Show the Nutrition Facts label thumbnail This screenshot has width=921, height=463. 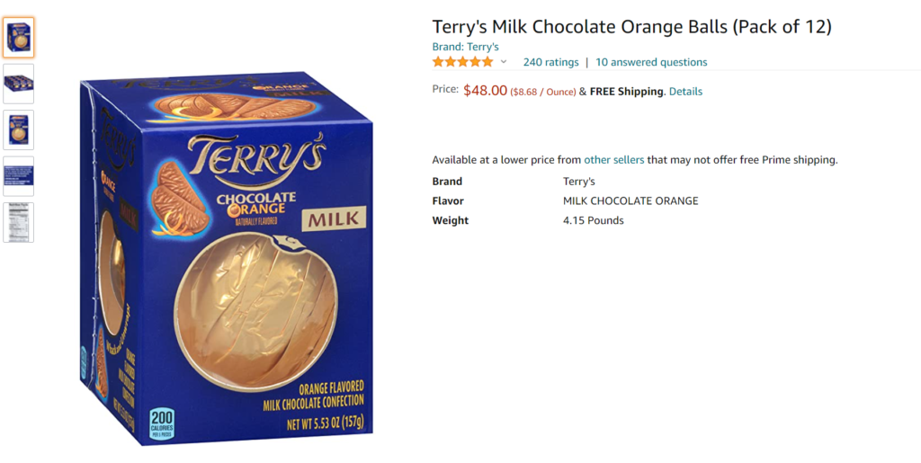(18, 222)
